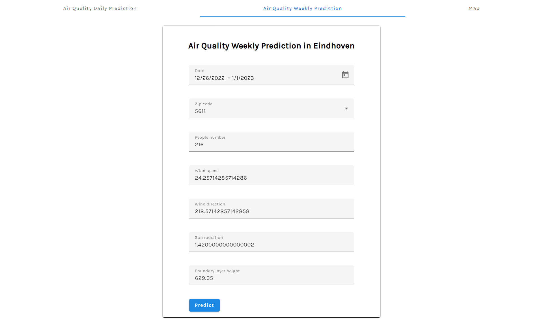Select the Air Quality Weekly Prediction tab
543x326 pixels.
point(302,8)
